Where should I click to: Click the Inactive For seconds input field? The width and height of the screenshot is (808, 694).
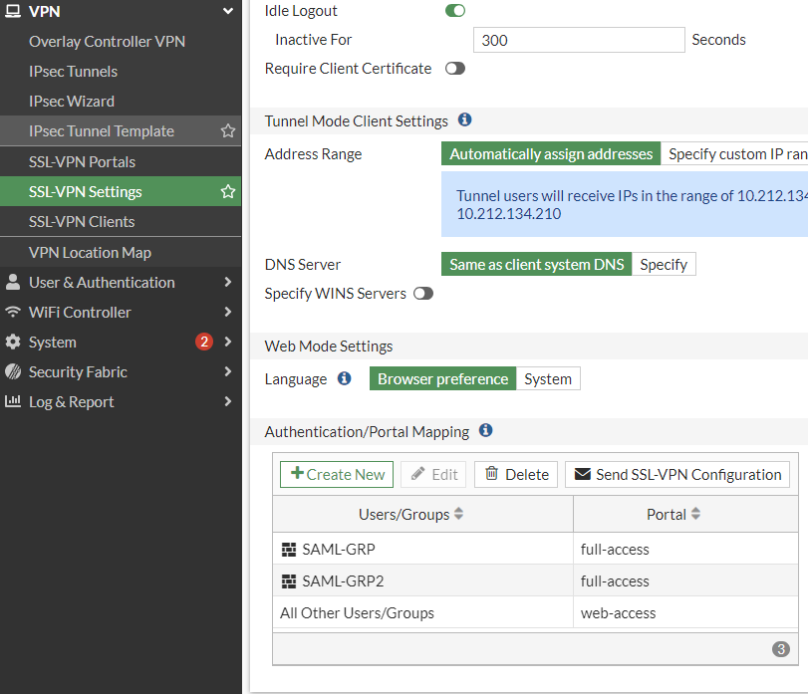[x=578, y=40]
